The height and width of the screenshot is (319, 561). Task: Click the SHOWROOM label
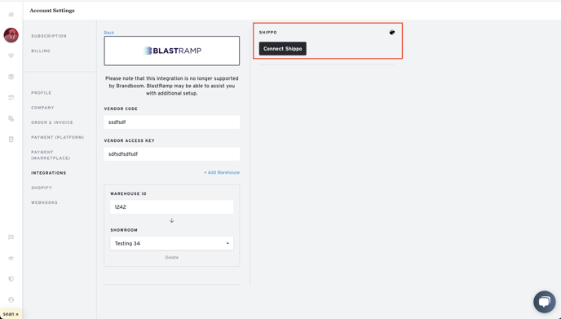click(x=124, y=230)
